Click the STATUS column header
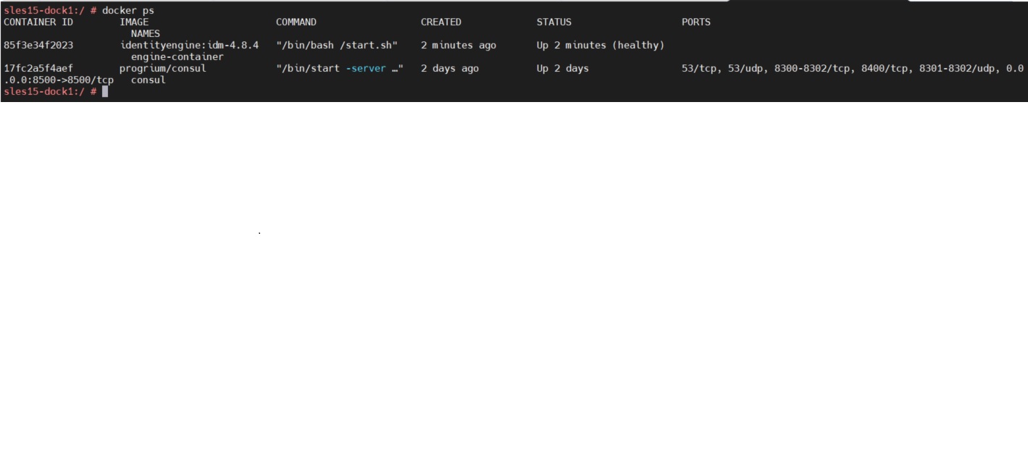This screenshot has width=1028, height=469. (553, 22)
